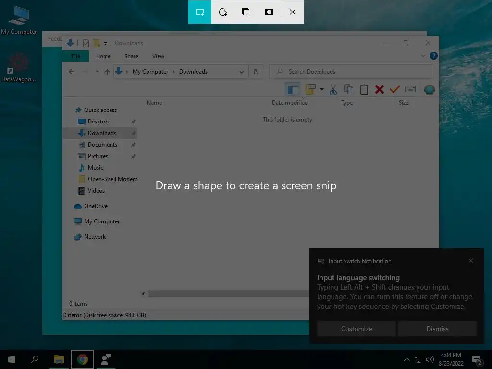Toggle the navigation pane button
The height and width of the screenshot is (369, 492).
(x=293, y=90)
